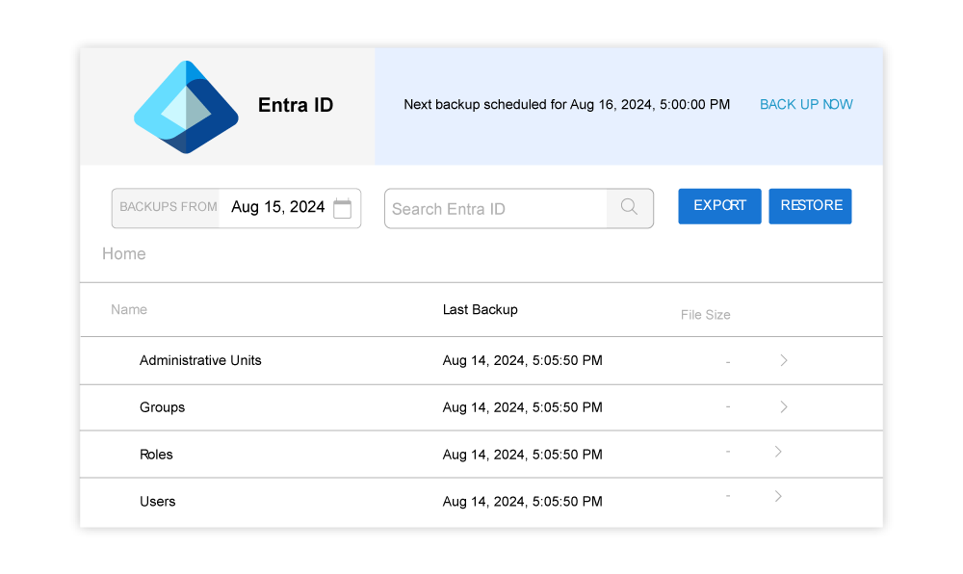Click the RESTORE button
Viewport: 963px width, 574px height.
click(x=811, y=206)
